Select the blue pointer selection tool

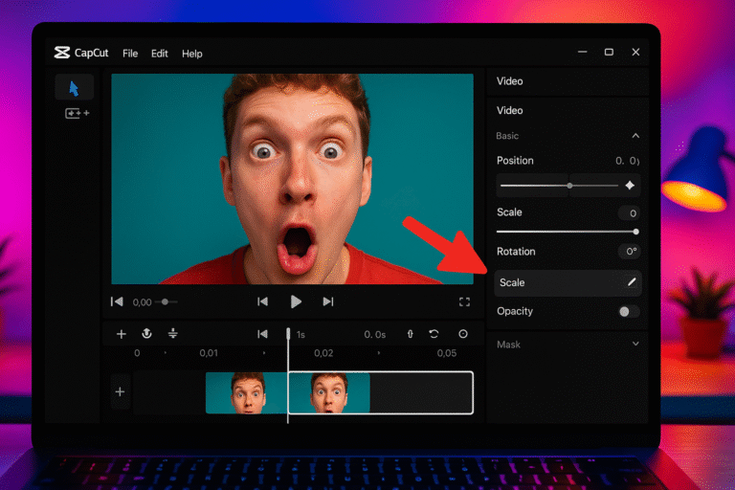click(74, 88)
